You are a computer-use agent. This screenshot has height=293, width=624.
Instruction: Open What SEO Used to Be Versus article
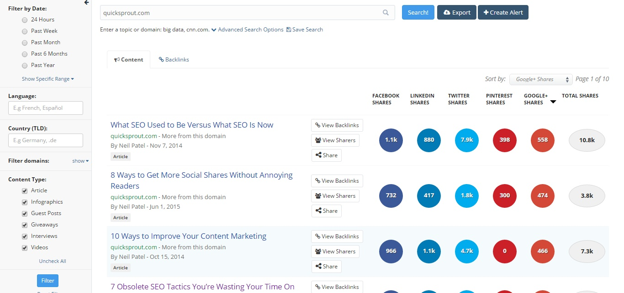[x=192, y=125]
